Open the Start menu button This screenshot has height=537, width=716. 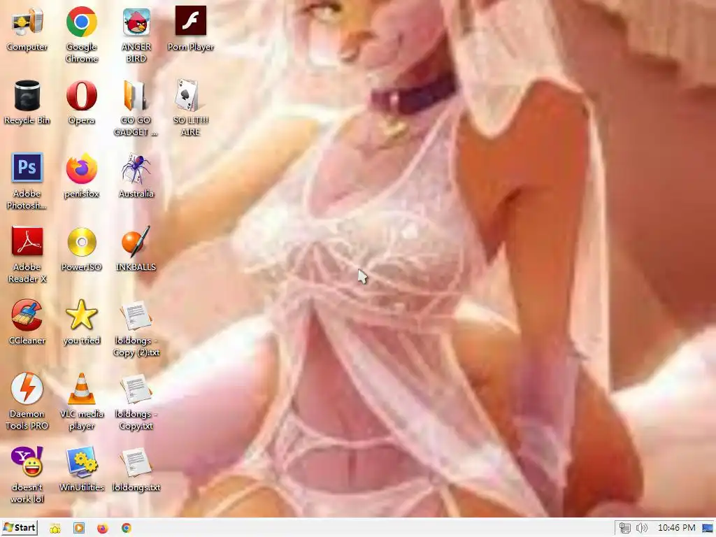(x=19, y=528)
